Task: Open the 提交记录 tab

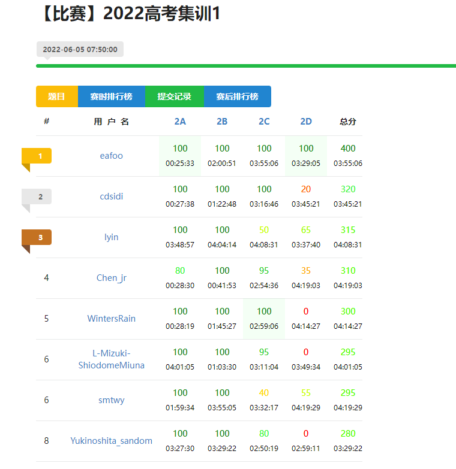Action: 175,96
